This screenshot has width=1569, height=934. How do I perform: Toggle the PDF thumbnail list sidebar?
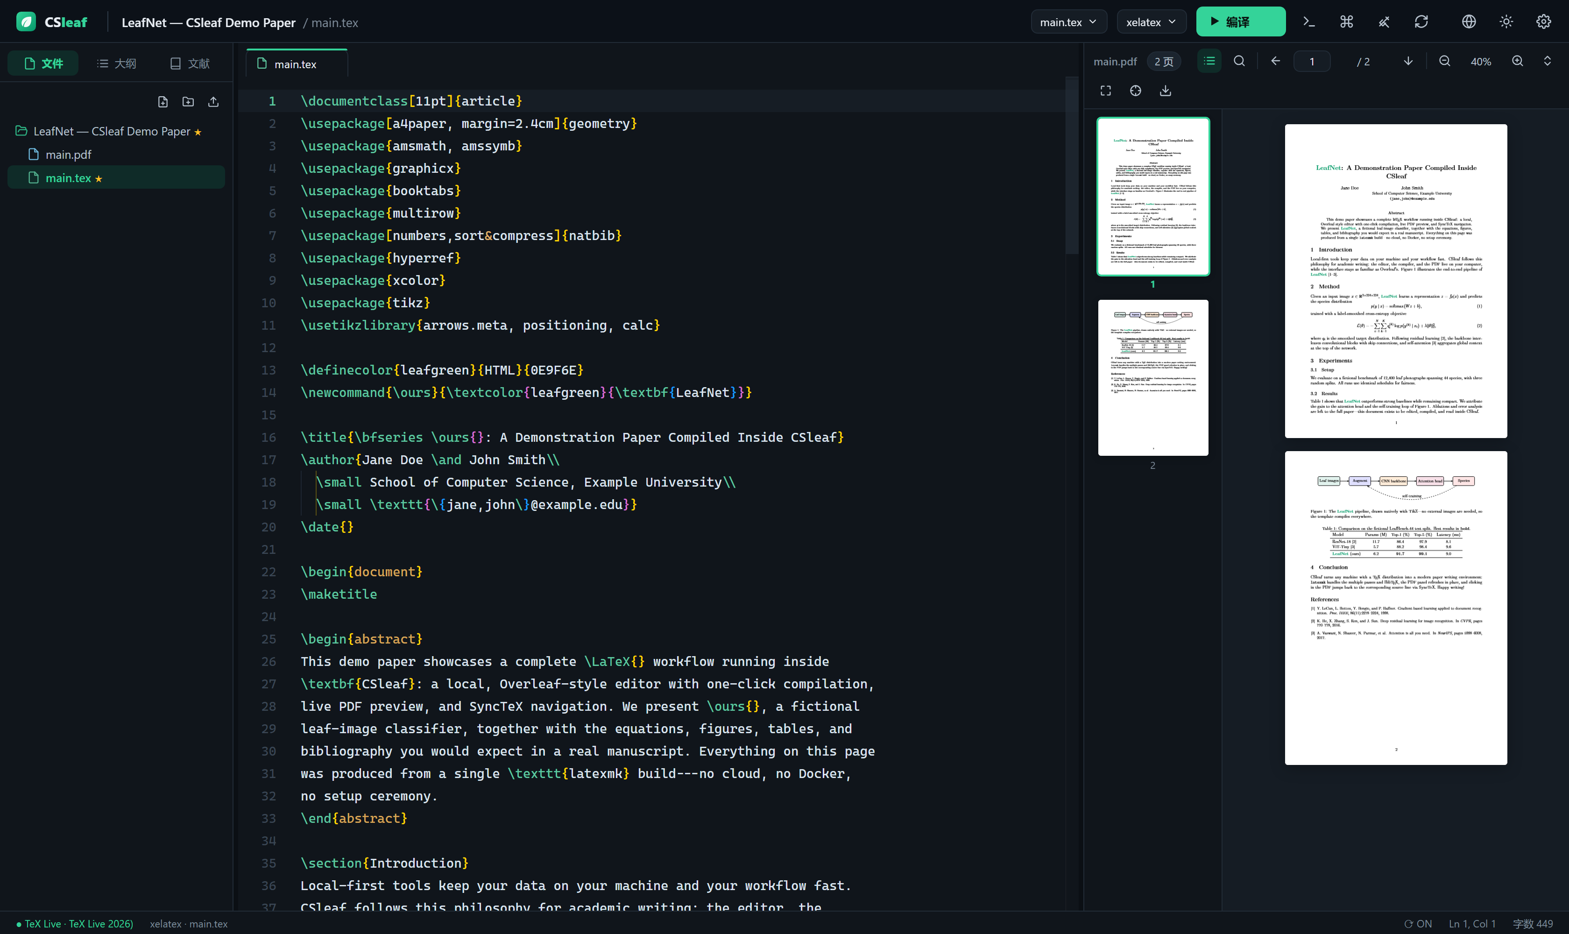pos(1209,61)
